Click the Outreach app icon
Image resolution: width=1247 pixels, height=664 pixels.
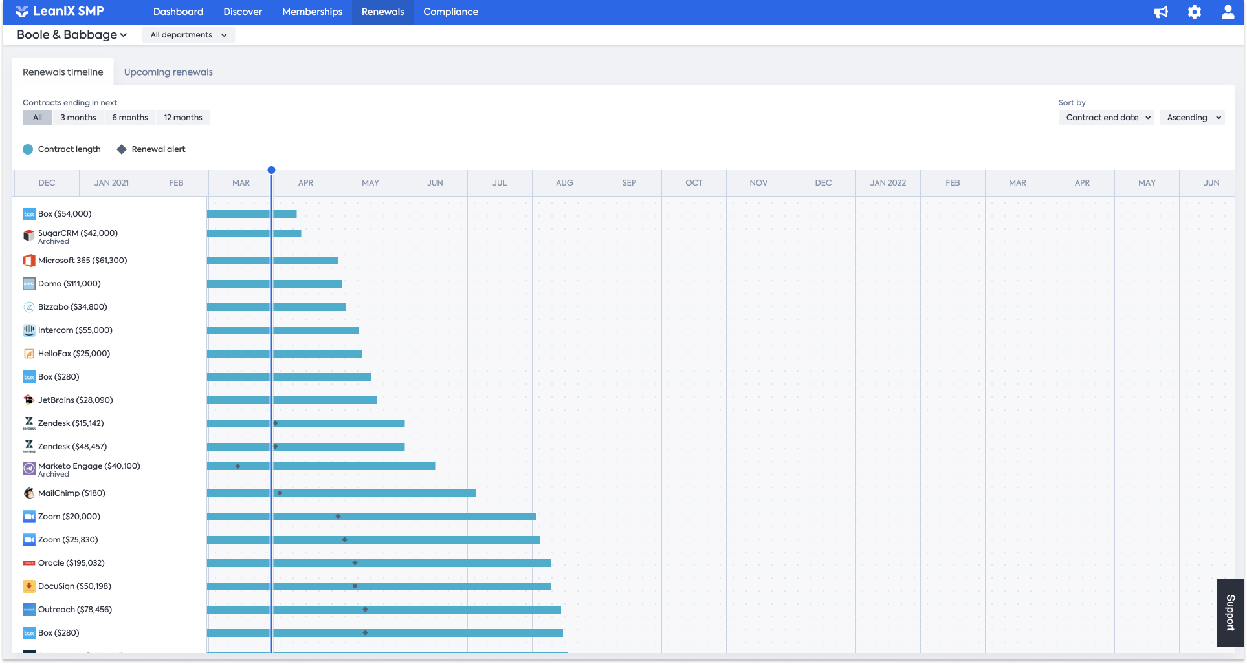(29, 610)
